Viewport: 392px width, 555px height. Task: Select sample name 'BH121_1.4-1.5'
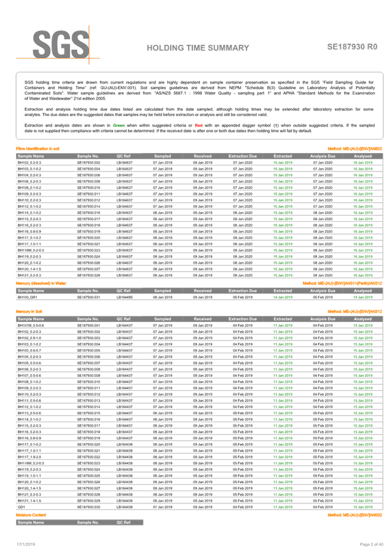29,501
